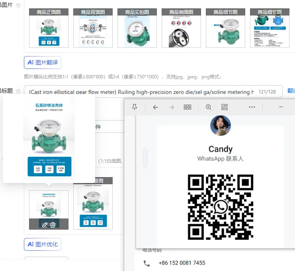This screenshot has width=295, height=271.
Task: Delete the selected product thumbnail
Action: coord(53,225)
